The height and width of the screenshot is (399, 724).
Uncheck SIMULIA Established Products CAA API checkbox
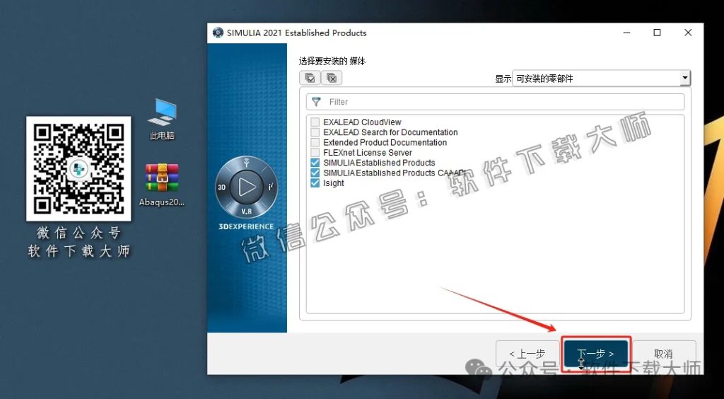[315, 173]
